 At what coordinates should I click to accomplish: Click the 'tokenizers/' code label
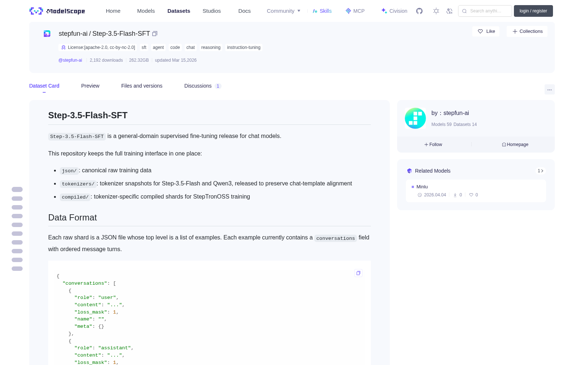pos(78,184)
